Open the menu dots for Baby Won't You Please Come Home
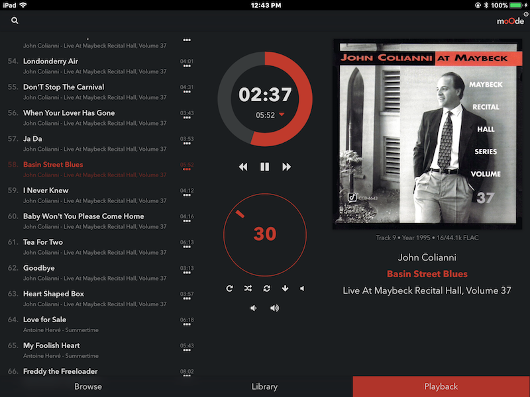Viewport: 530px width, 397px height. point(187,221)
